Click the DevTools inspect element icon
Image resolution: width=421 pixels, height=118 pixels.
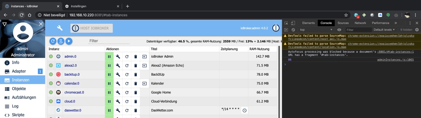[x=286, y=23]
